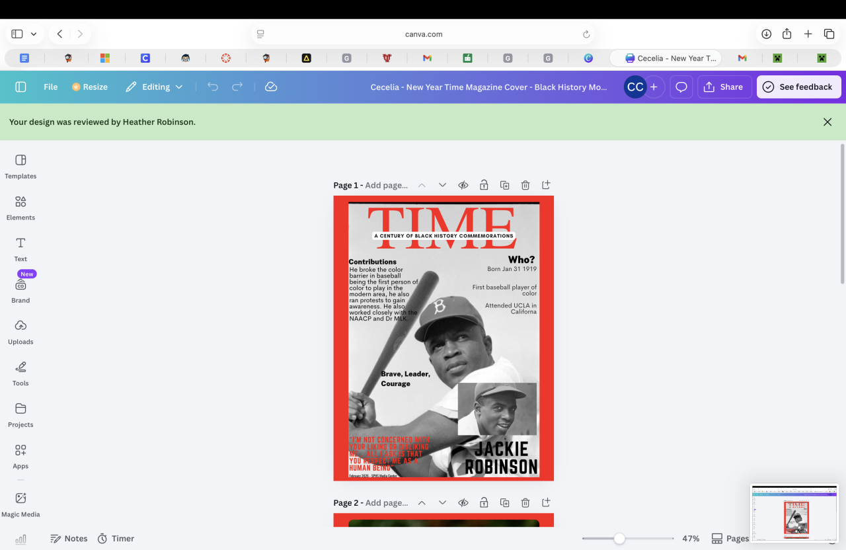
Task: Open the Uploads panel
Action: [x=20, y=331]
